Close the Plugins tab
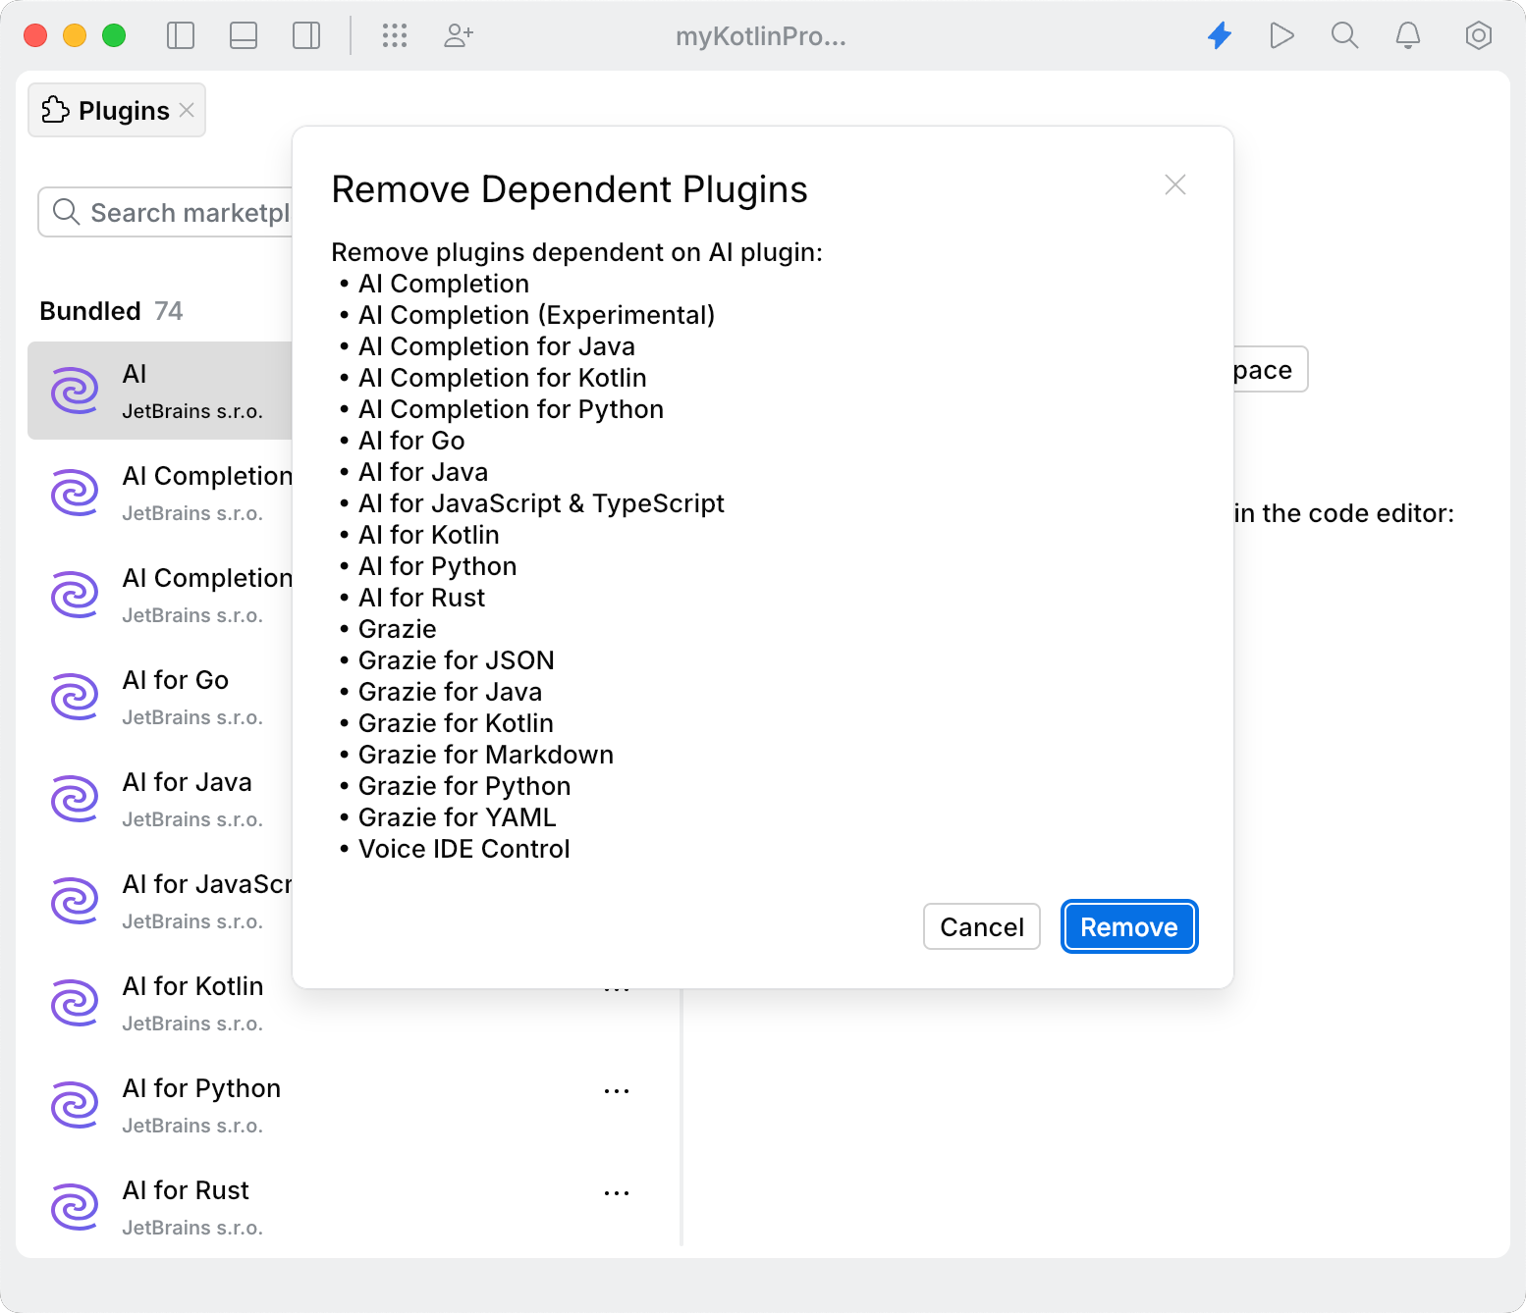This screenshot has width=1526, height=1313. pyautogui.click(x=187, y=111)
